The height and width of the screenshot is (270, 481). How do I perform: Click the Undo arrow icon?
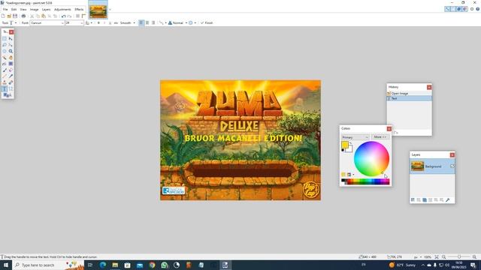tap(63, 16)
